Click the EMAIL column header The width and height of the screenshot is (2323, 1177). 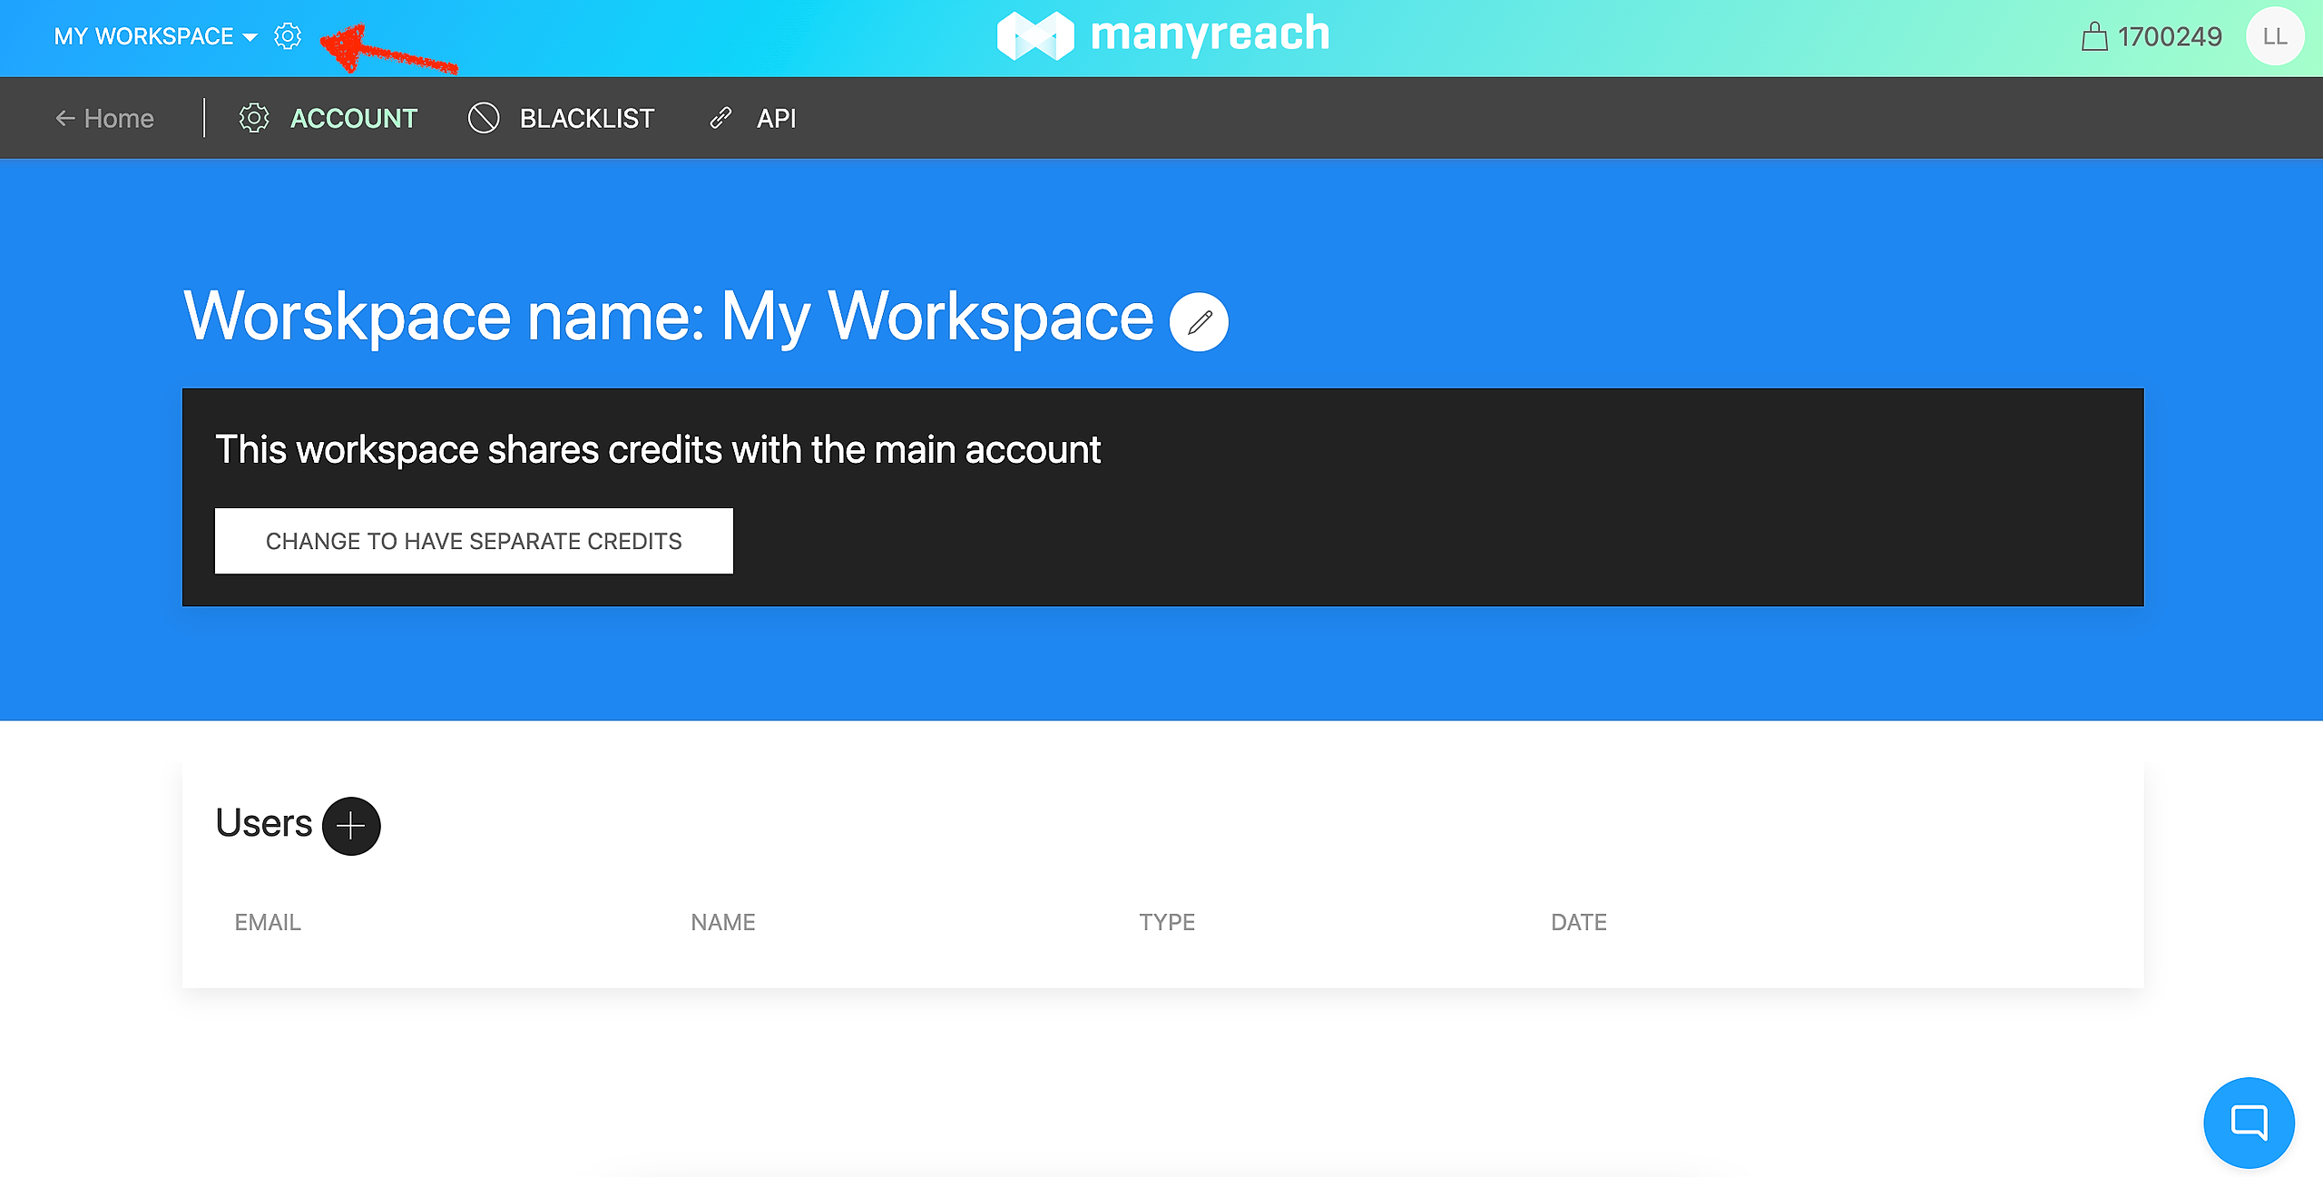(x=268, y=922)
